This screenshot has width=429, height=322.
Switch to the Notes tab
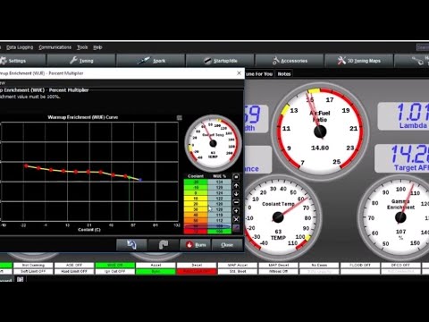[x=284, y=74]
